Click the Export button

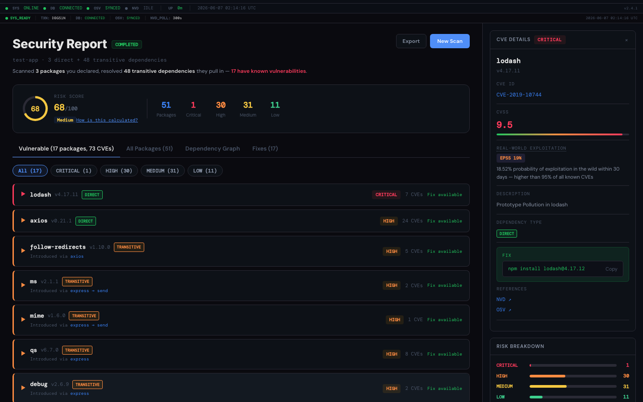click(x=411, y=41)
